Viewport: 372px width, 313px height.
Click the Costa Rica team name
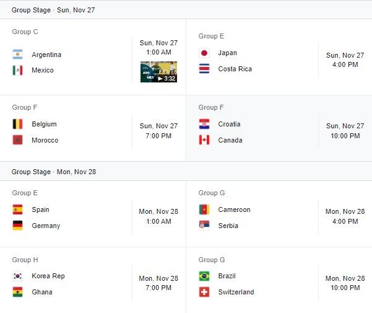tap(235, 69)
